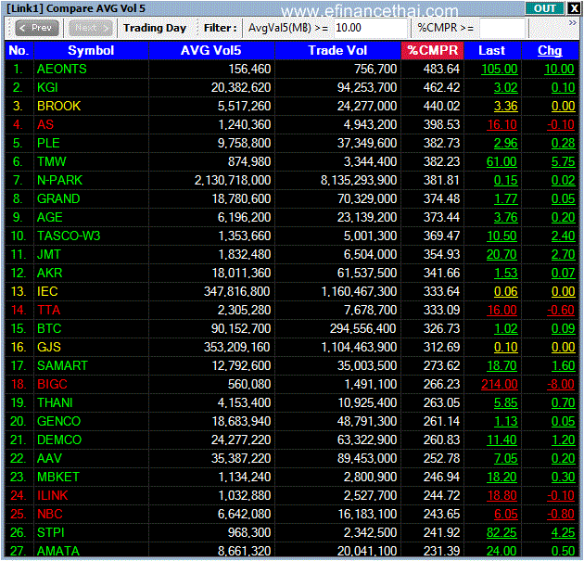Focus the AvgVal5(MB) filter input field
584x561 pixels.
(370, 28)
